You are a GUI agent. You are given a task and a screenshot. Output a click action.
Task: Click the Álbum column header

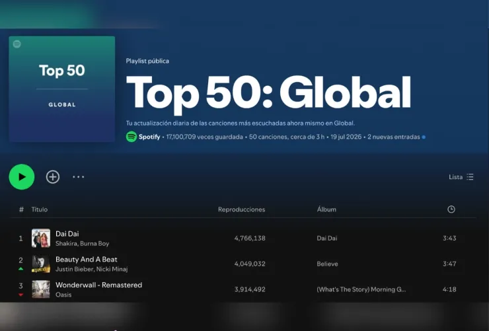(326, 209)
